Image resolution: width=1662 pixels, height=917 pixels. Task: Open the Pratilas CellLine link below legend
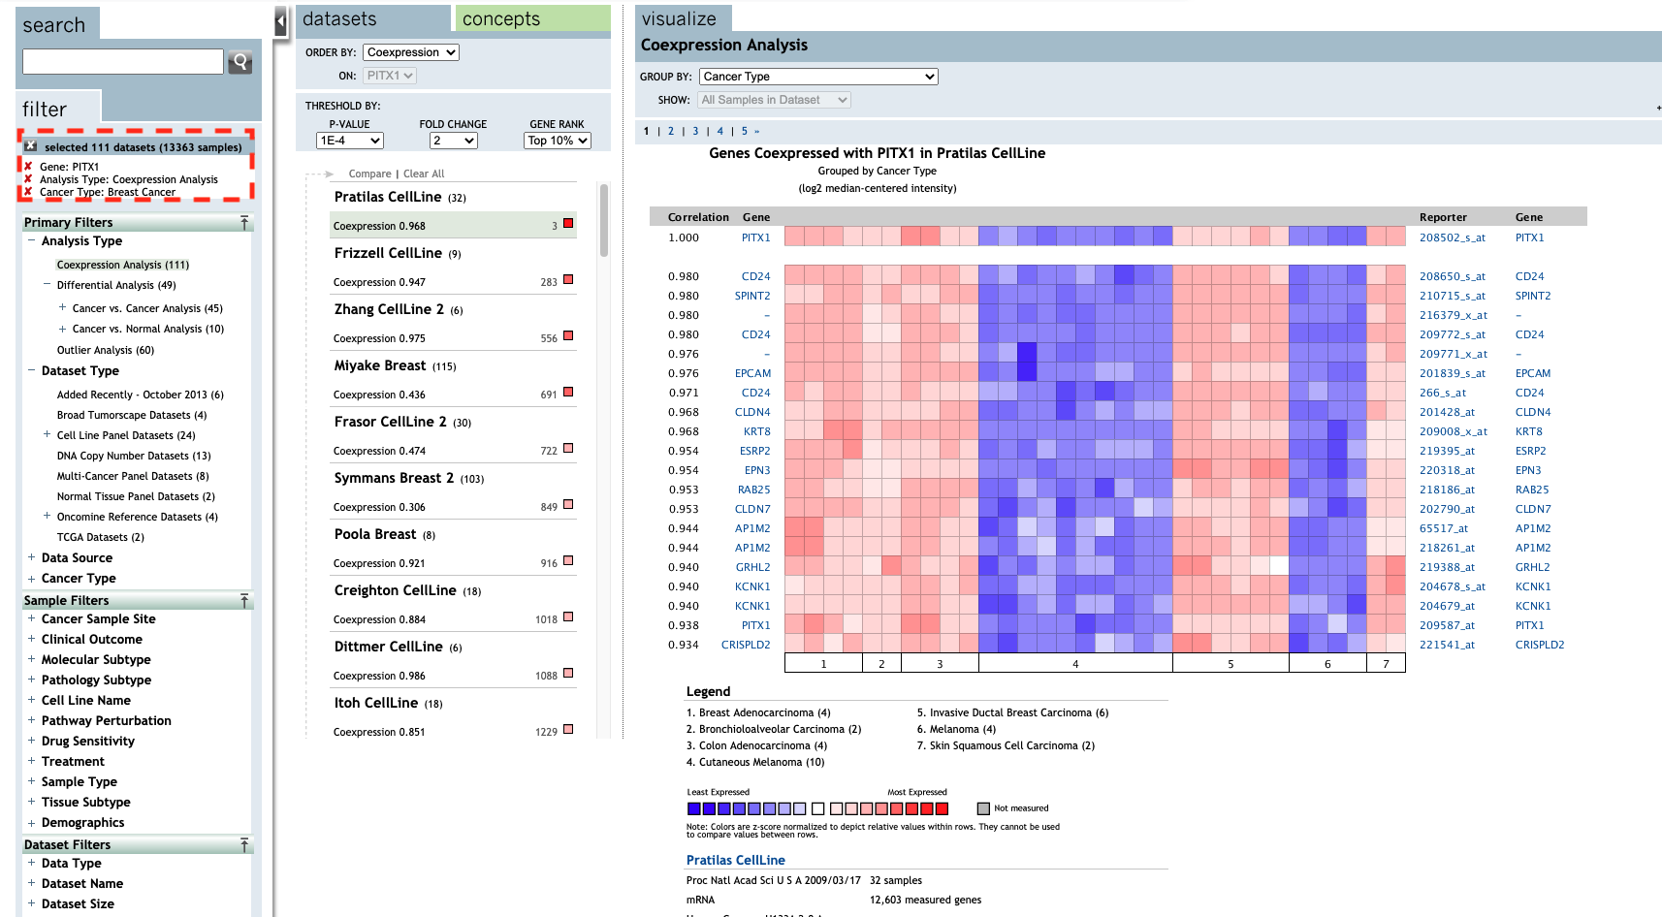735,860
